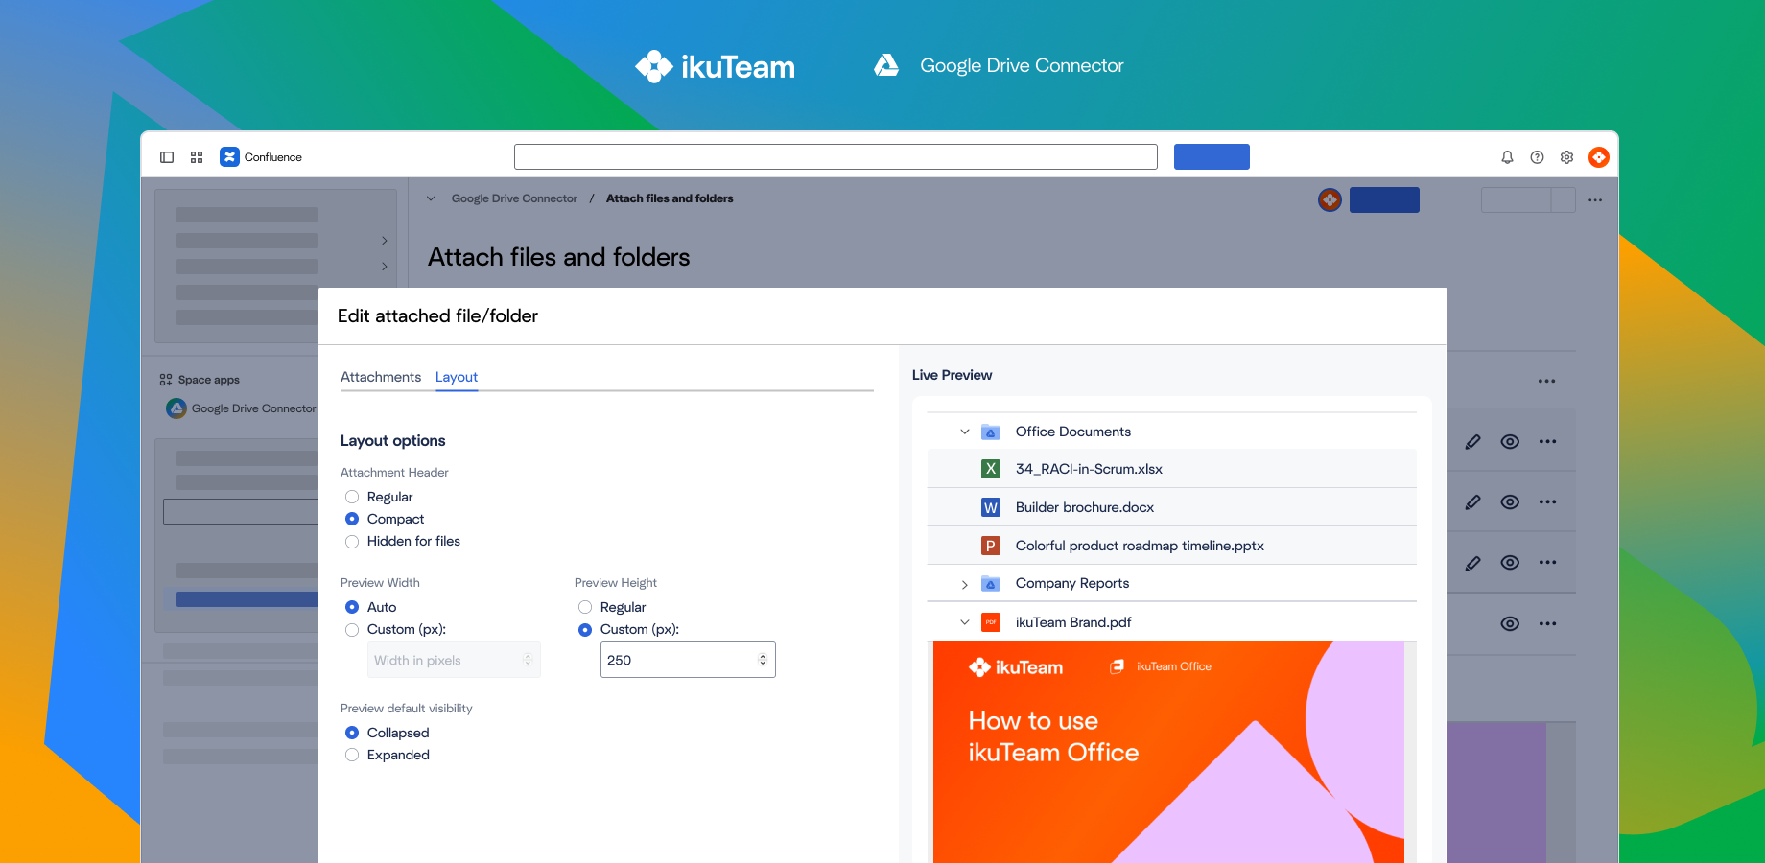The width and height of the screenshot is (1765, 863).
Task: Edit an attachment using the pencil icon
Action: tap(1473, 441)
